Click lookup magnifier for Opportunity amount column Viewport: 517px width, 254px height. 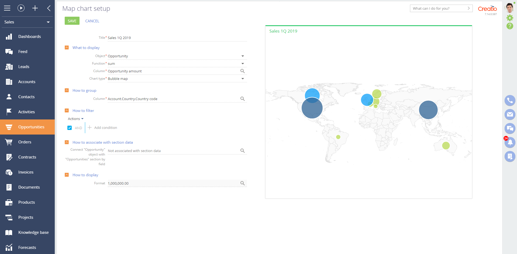[242, 71]
